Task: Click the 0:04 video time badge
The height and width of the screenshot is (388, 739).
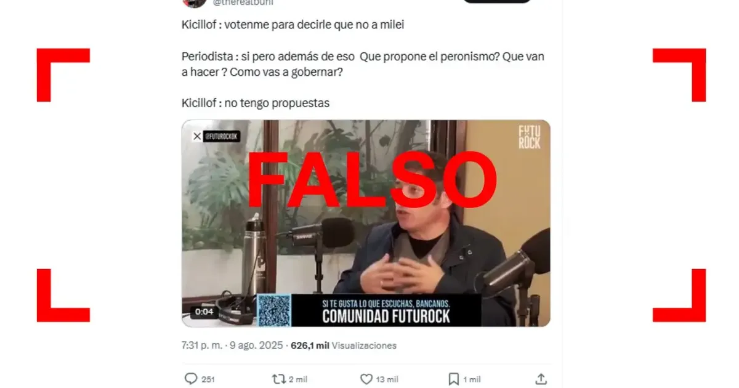Action: pos(204,312)
